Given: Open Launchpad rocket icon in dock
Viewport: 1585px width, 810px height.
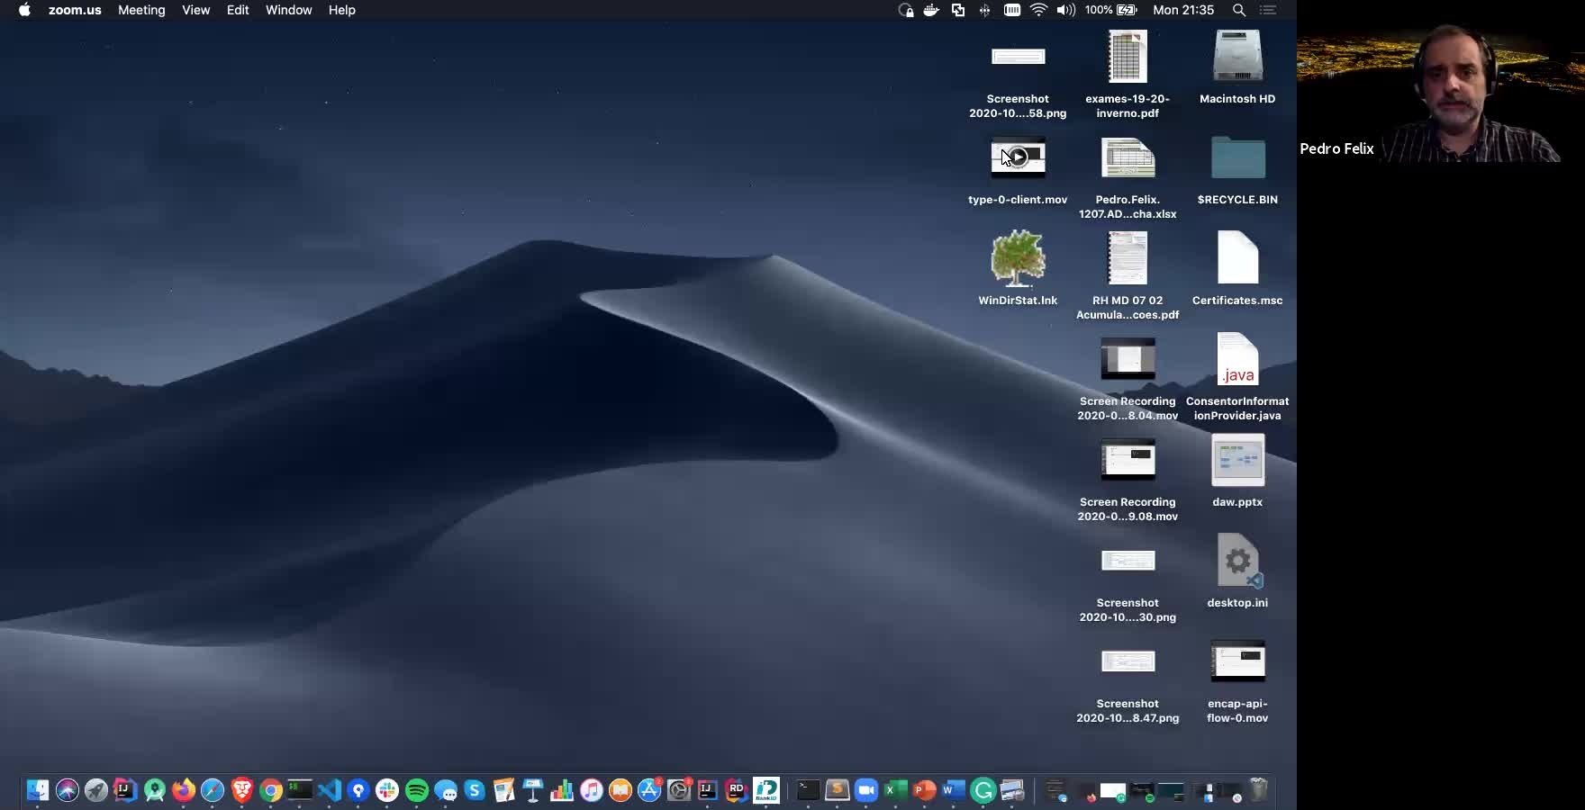Looking at the screenshot, I should [96, 790].
